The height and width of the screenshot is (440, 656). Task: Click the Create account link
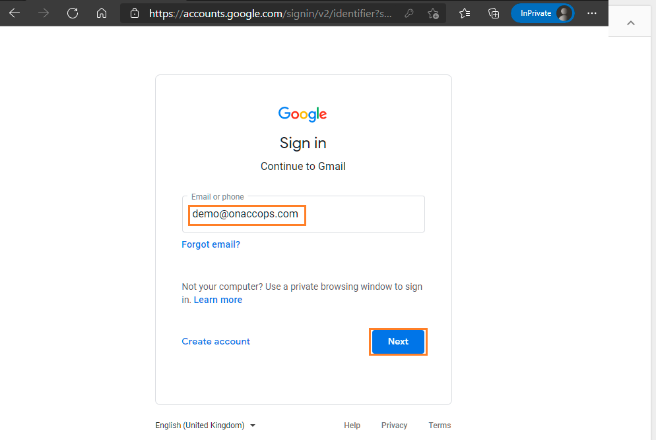coord(216,341)
